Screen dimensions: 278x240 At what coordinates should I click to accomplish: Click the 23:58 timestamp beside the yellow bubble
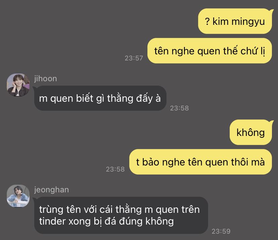pos(115,169)
